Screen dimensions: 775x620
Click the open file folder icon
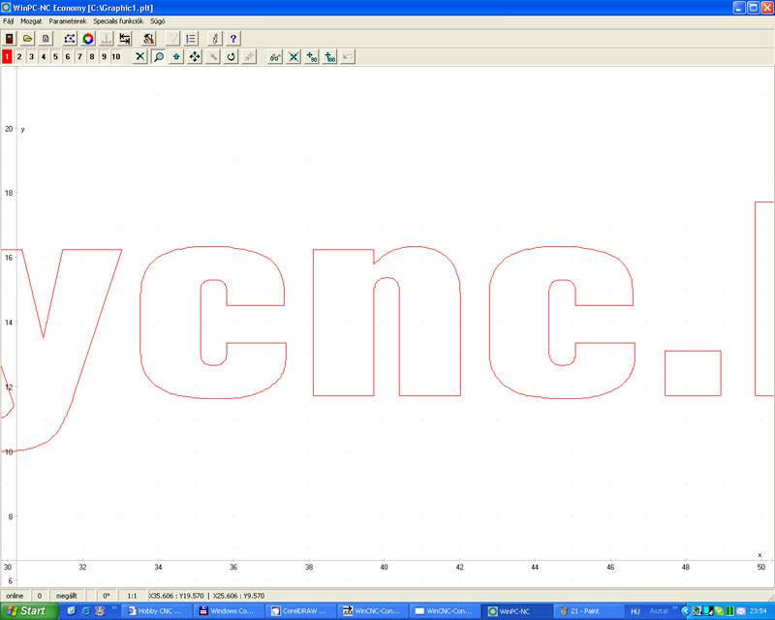(28, 39)
